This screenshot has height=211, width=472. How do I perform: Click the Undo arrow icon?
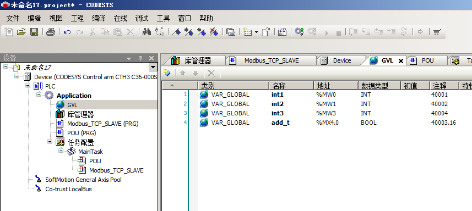point(67,32)
